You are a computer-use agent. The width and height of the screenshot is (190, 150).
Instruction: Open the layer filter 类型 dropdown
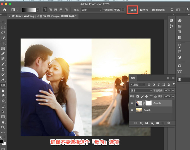[x=137, y=85]
